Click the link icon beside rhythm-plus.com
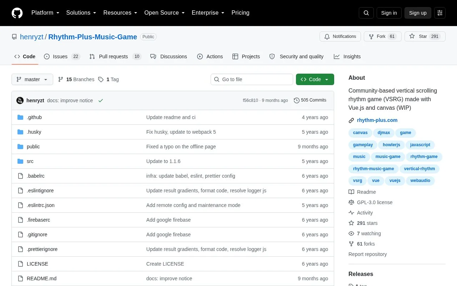The width and height of the screenshot is (457, 286). click(x=351, y=120)
